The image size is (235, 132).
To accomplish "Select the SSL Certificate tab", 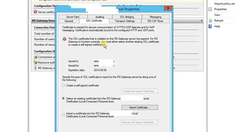I will click(x=94, y=21).
